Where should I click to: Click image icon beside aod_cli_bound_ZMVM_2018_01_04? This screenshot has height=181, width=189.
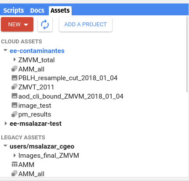point(15,96)
